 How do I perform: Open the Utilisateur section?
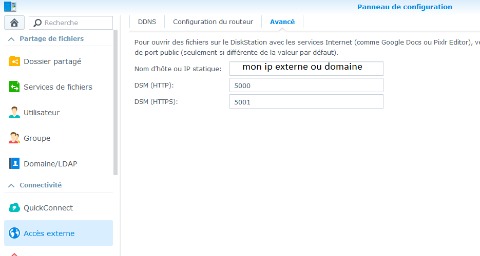pyautogui.click(x=59, y=113)
